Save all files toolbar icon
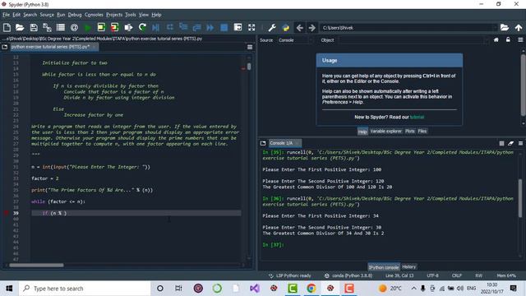Viewport: 526px width, 296px height. point(47,27)
